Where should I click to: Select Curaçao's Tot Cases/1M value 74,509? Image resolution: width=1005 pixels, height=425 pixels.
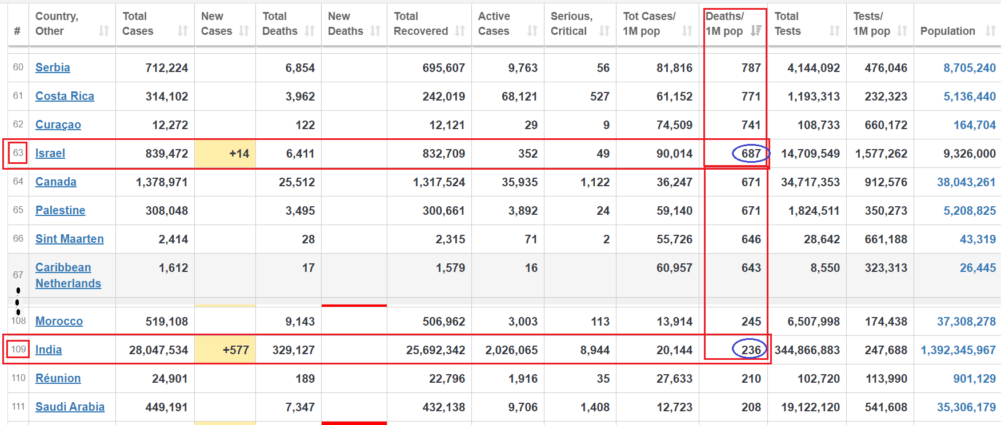[x=674, y=125]
